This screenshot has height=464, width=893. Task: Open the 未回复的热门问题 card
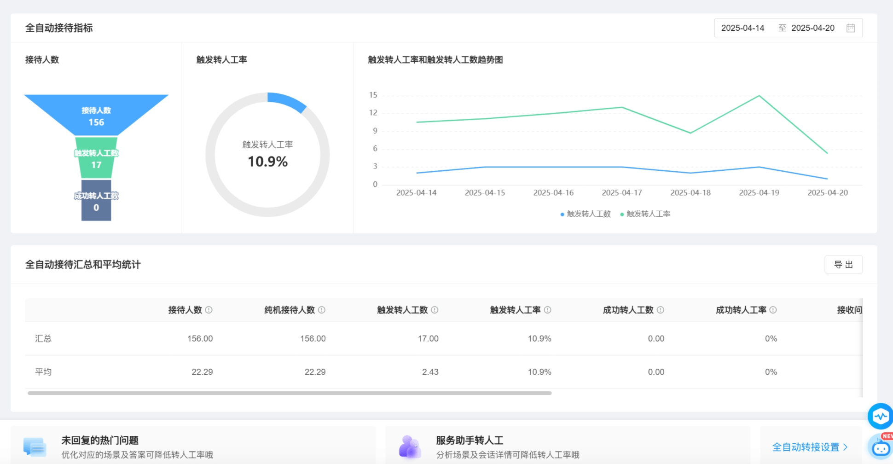pos(193,445)
